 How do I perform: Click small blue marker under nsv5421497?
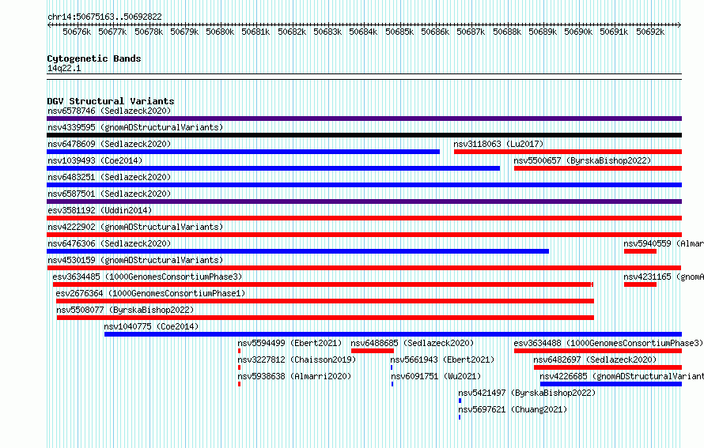(460, 401)
